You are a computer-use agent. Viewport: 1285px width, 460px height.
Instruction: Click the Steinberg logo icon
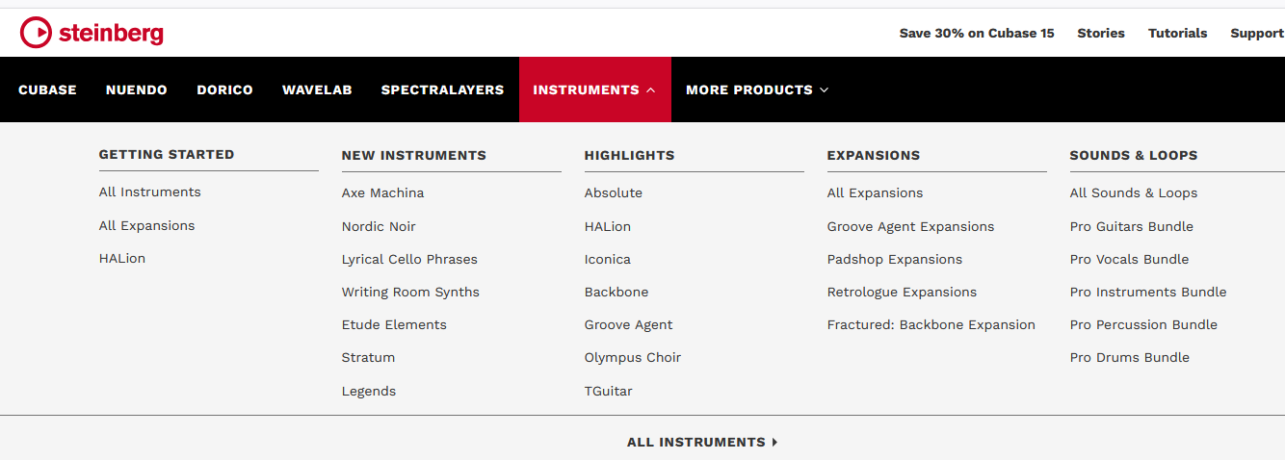[x=36, y=33]
